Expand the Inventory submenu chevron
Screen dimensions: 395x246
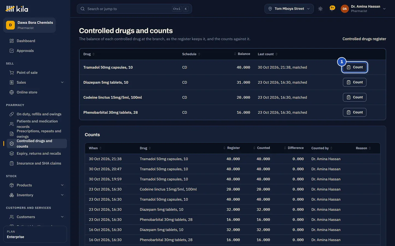62,195
